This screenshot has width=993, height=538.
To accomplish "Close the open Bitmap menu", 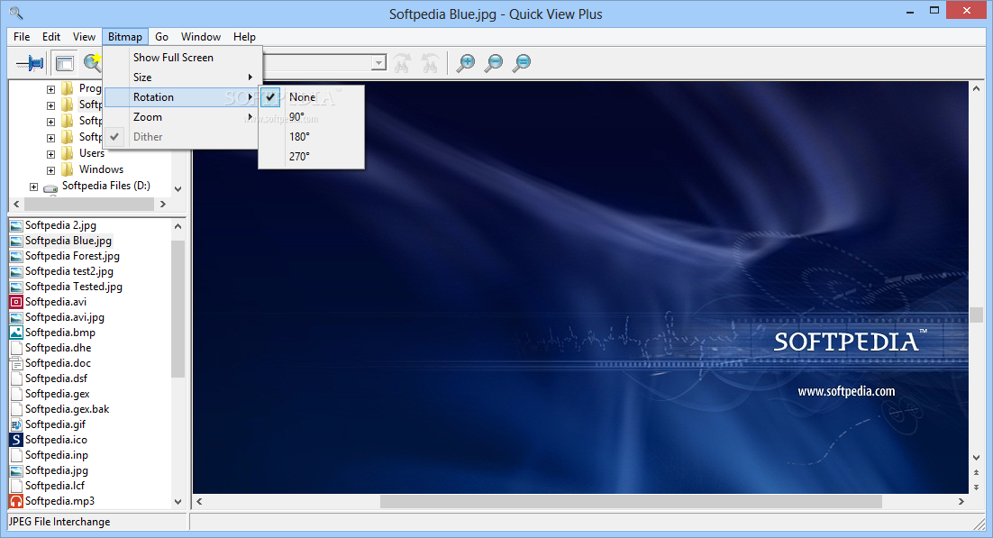I will pyautogui.click(x=124, y=37).
